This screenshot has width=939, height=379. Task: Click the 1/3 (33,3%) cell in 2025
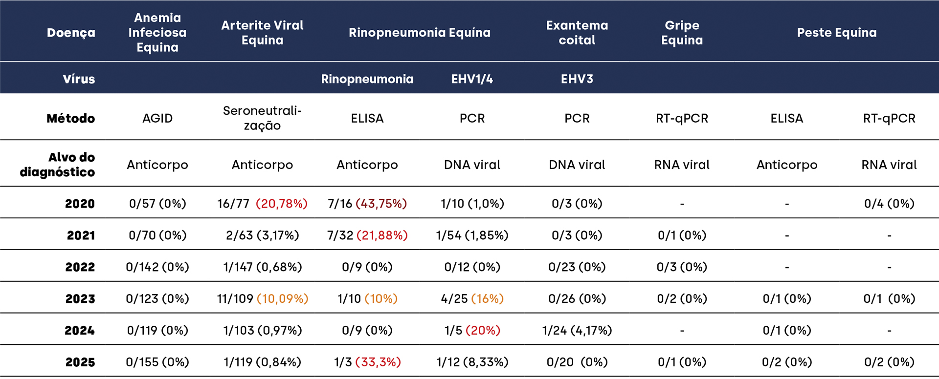click(367, 362)
